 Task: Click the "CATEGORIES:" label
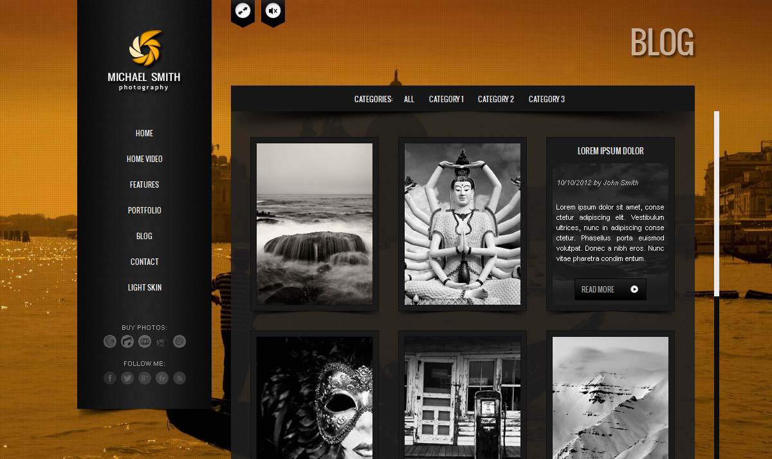[373, 99]
